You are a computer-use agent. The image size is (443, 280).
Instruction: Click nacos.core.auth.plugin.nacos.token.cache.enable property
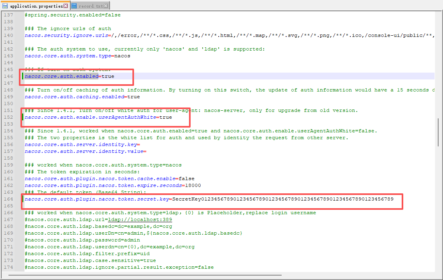click(x=100, y=179)
